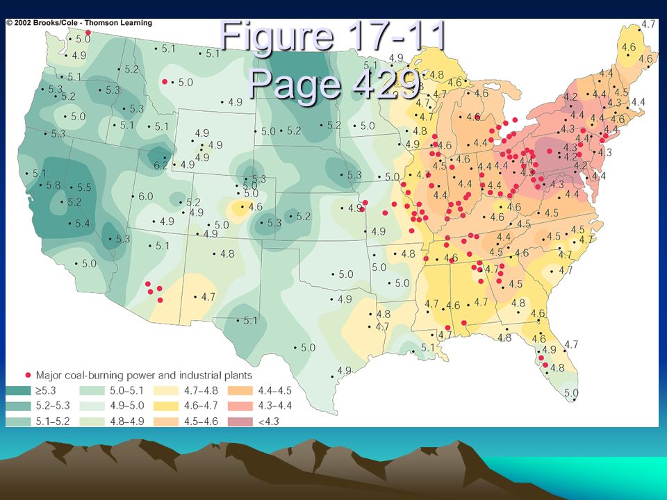Screen dimensions: 667x500
Task: Click the 5.8 pH value on the map
Action: pos(53,185)
